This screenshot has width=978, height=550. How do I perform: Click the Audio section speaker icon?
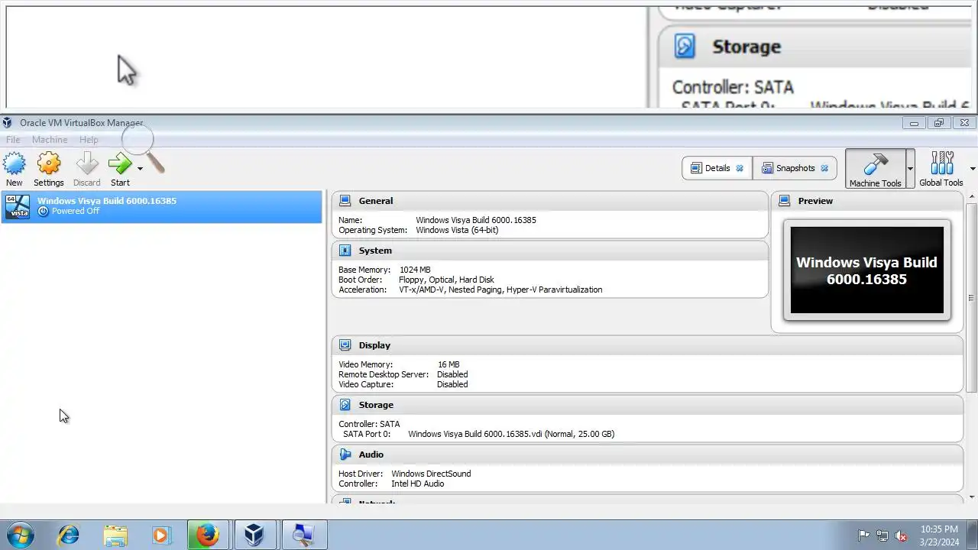click(345, 455)
